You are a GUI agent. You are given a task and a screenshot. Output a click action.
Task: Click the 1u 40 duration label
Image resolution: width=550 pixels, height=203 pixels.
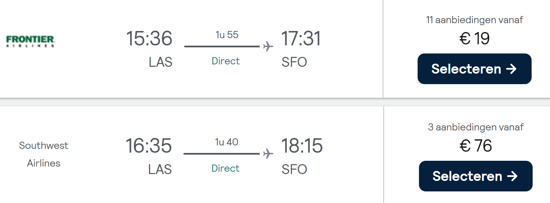226,142
